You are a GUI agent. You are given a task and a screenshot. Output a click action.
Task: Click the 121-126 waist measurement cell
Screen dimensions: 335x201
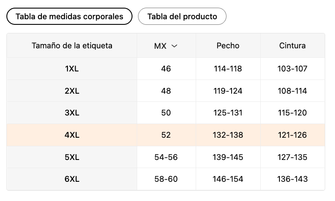coord(292,135)
